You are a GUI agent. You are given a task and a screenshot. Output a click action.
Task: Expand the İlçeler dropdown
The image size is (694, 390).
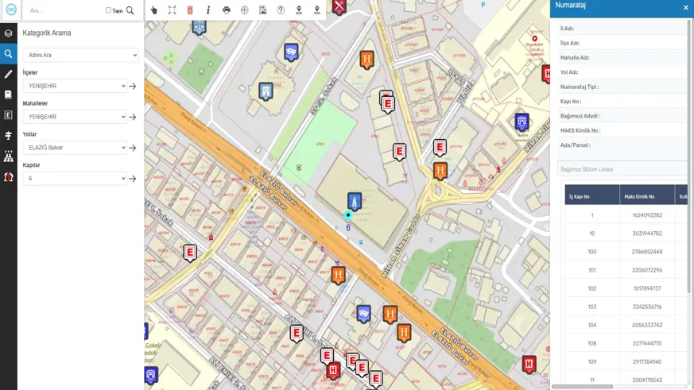[75, 86]
